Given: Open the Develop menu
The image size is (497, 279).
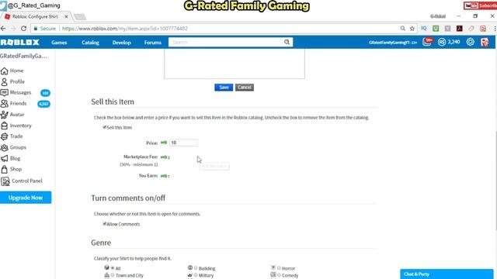Looking at the screenshot, I should (x=121, y=43).
